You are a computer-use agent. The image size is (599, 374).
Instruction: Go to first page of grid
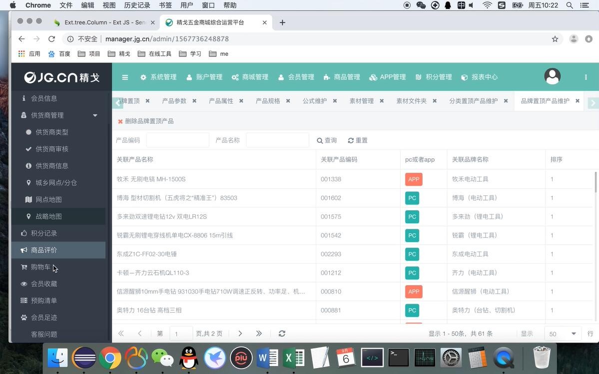point(121,333)
